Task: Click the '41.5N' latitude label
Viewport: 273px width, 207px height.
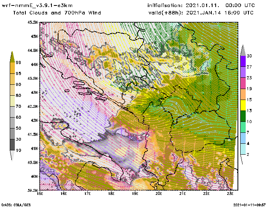Action: tap(32, 134)
